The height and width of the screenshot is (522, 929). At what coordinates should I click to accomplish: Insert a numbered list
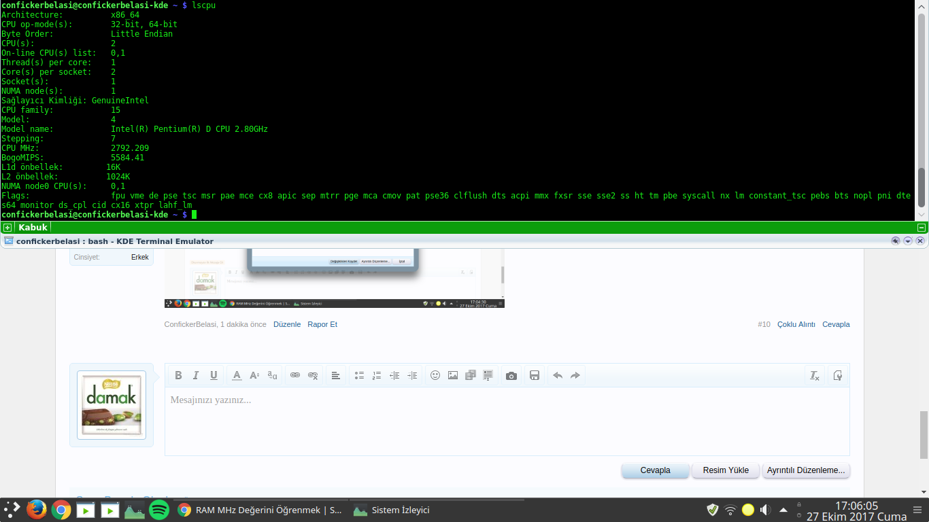[x=377, y=375]
